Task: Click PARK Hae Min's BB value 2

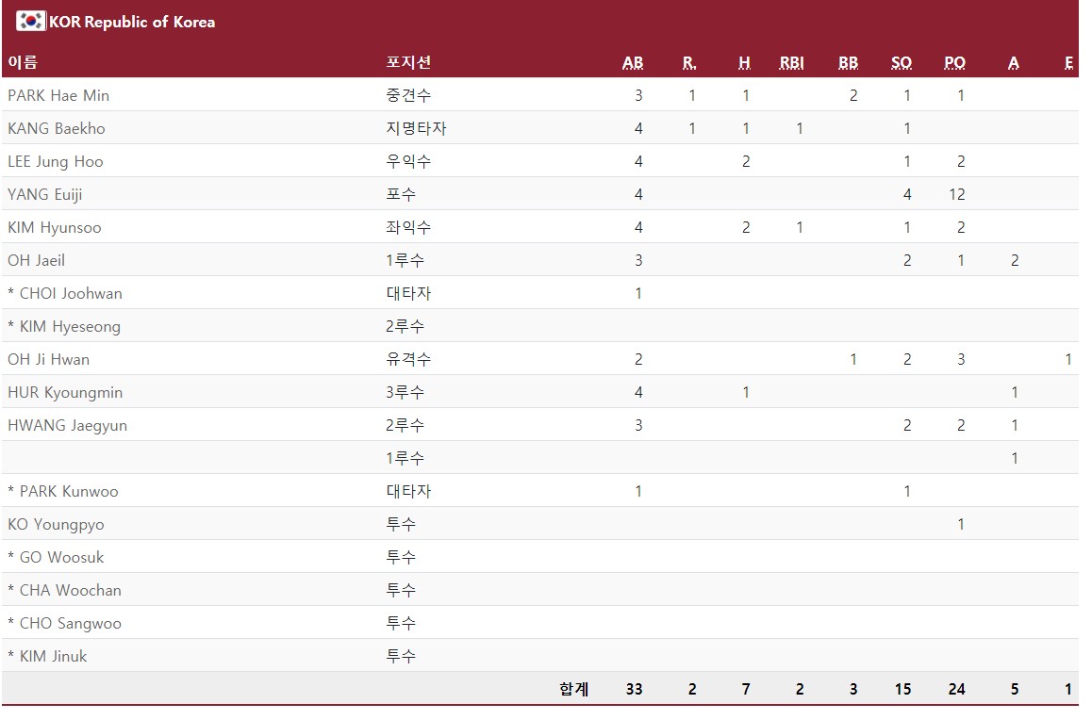Action: click(x=853, y=96)
